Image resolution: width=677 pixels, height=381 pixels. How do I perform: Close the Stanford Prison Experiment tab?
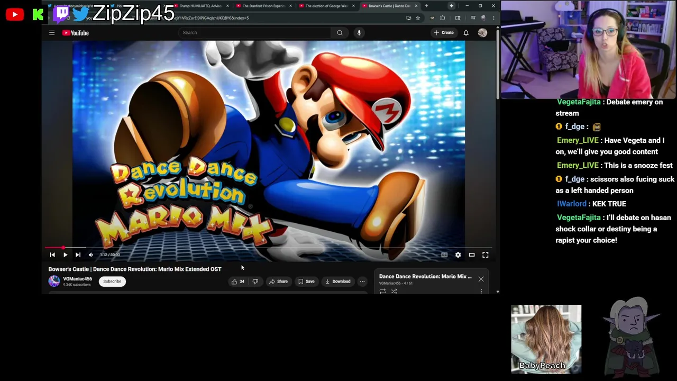(290, 6)
